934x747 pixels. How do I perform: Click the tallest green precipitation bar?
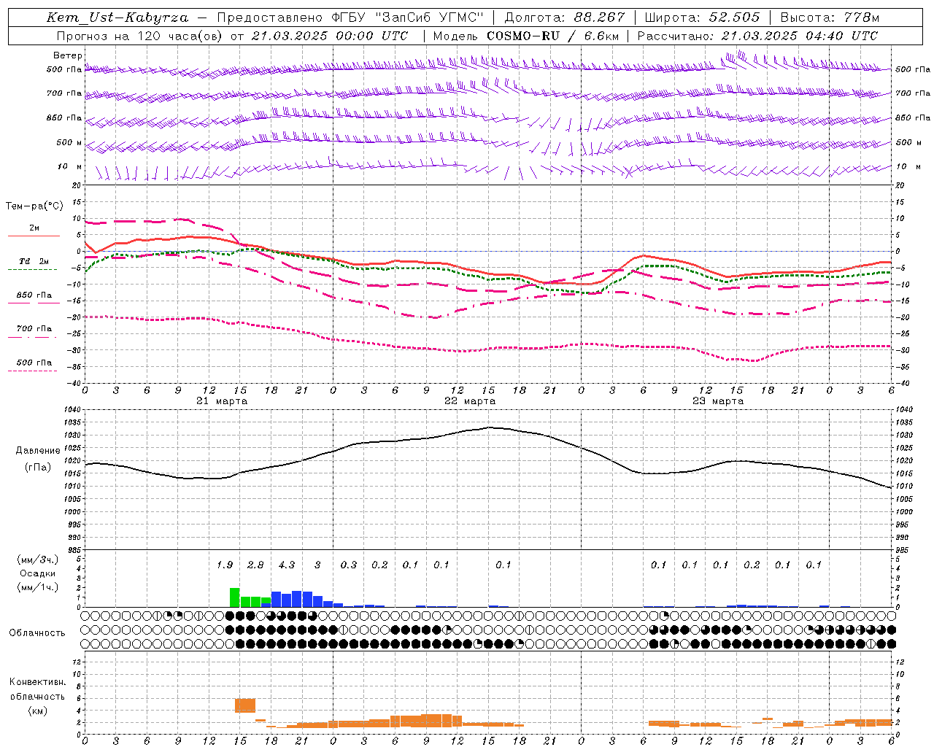[x=234, y=597]
